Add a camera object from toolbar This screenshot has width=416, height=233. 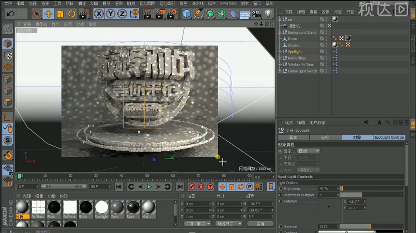[x=256, y=14]
